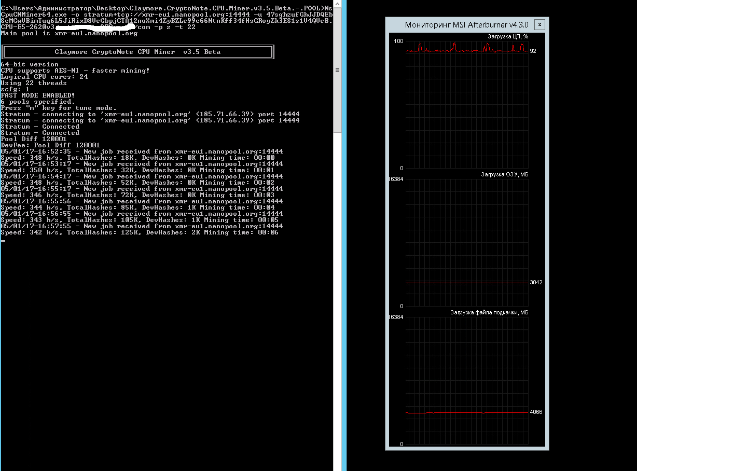Click 'Press "m" key for tune mode.' line
The height and width of the screenshot is (471, 747).
[59, 108]
